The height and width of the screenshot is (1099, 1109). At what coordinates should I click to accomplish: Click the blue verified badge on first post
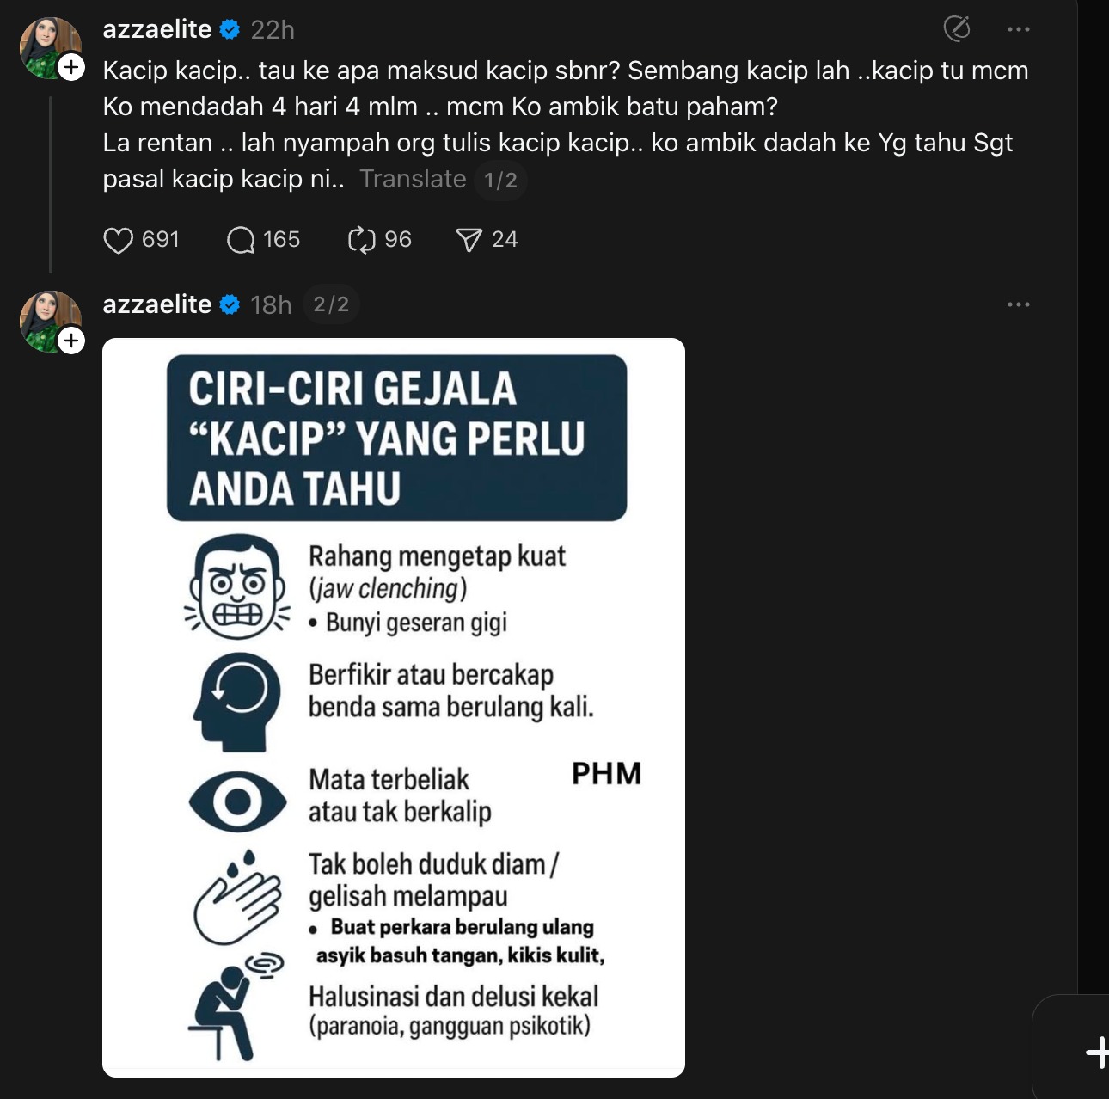click(230, 30)
